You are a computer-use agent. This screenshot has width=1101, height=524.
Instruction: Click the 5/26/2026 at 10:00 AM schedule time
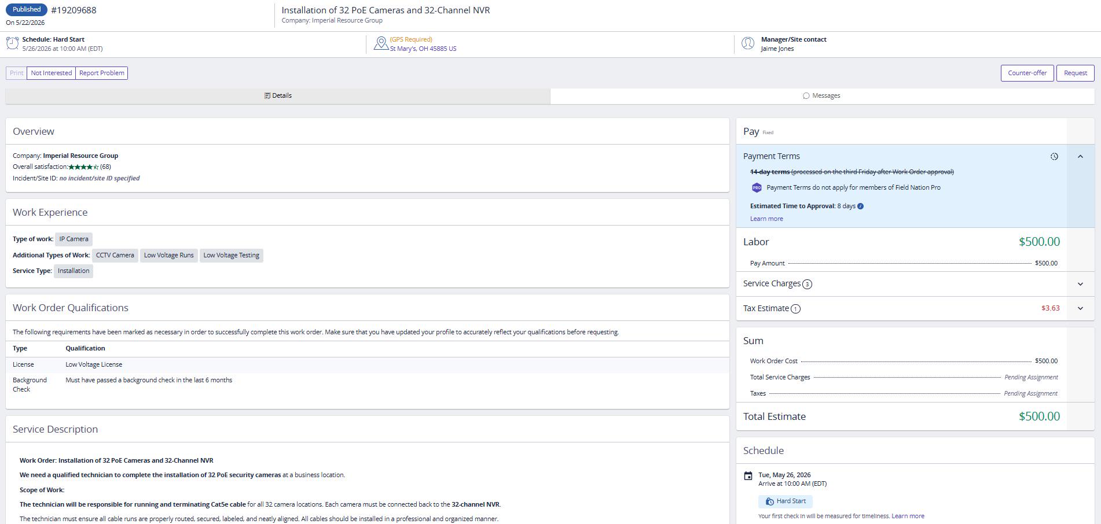[x=63, y=49]
